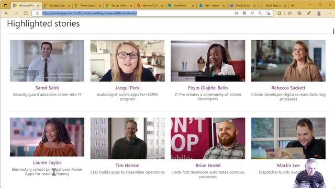Open the Samit Saini story link
The image size is (335, 188).
pos(47,88)
